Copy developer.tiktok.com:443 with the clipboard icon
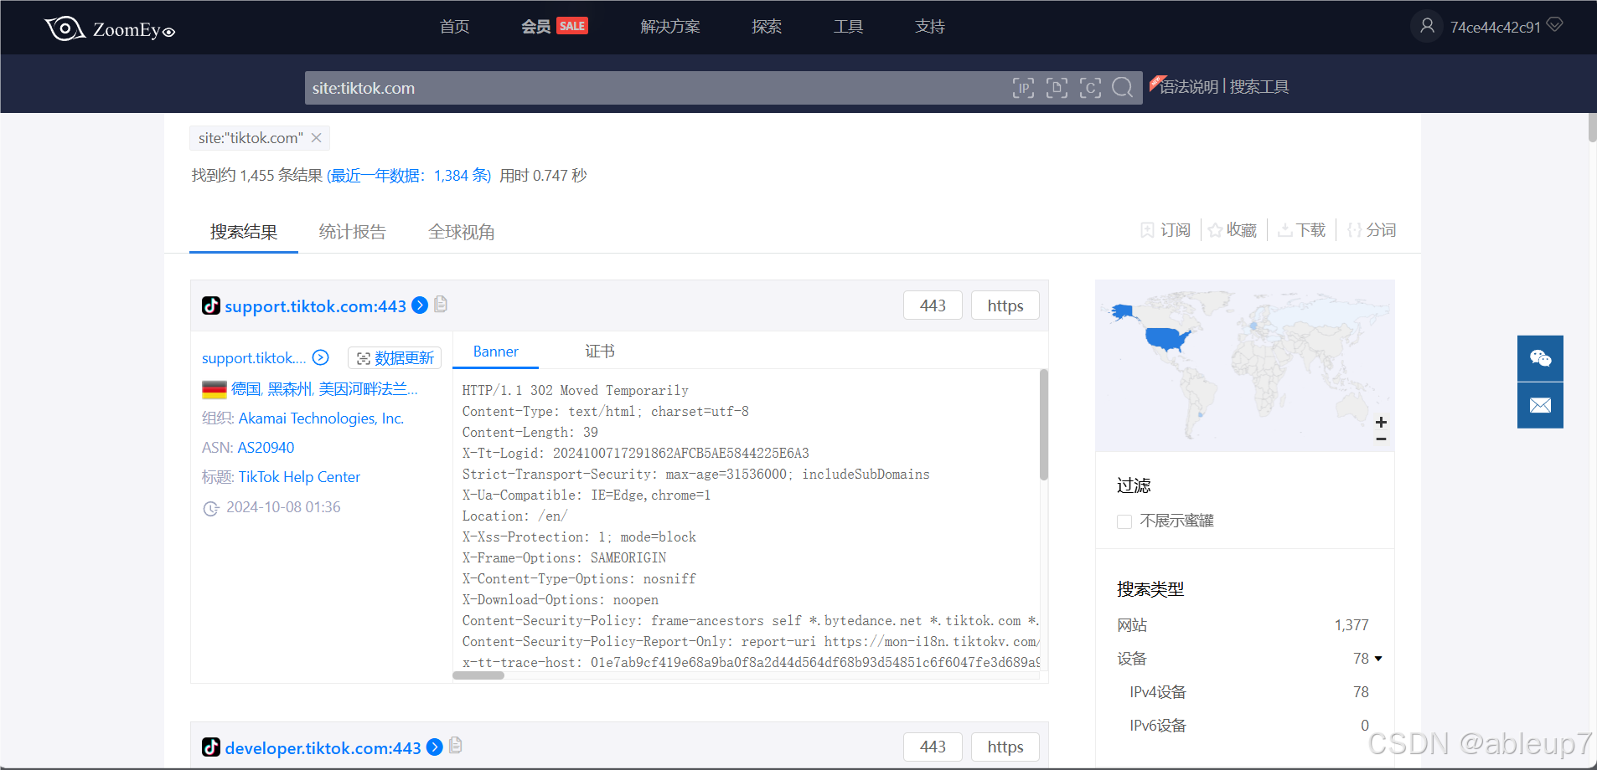 pyautogui.click(x=455, y=745)
